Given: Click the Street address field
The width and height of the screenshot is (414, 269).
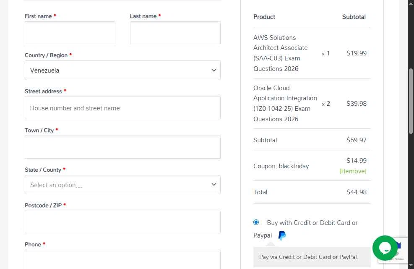Looking at the screenshot, I should tap(122, 108).
